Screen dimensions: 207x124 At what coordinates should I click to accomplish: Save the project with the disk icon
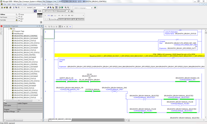[7, 8]
